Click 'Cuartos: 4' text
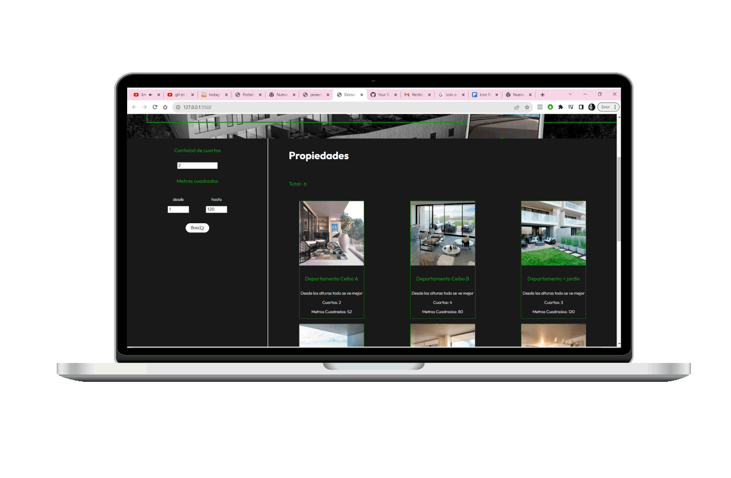This screenshot has height=478, width=731. tap(443, 302)
